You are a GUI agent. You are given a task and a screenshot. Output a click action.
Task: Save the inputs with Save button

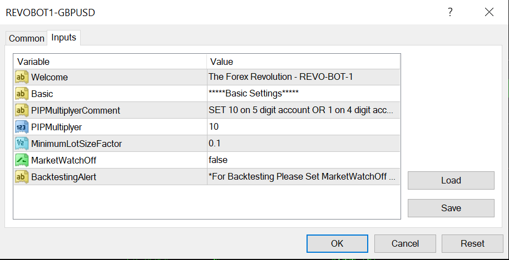click(451, 208)
